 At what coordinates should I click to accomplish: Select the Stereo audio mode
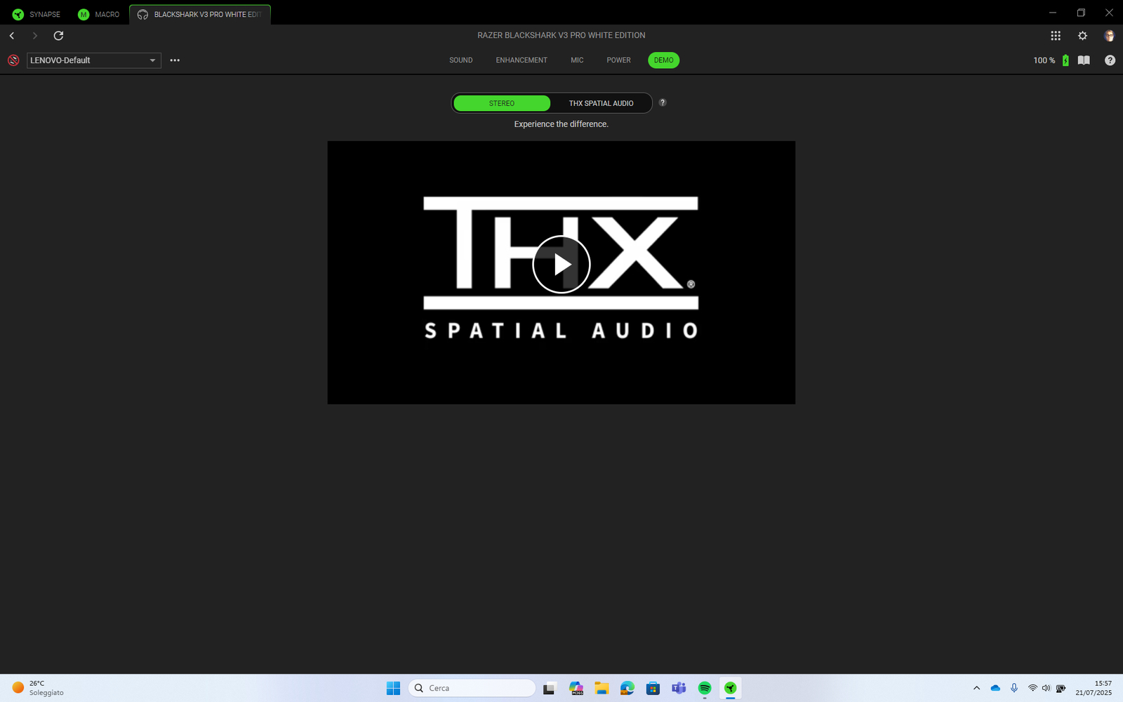[502, 103]
